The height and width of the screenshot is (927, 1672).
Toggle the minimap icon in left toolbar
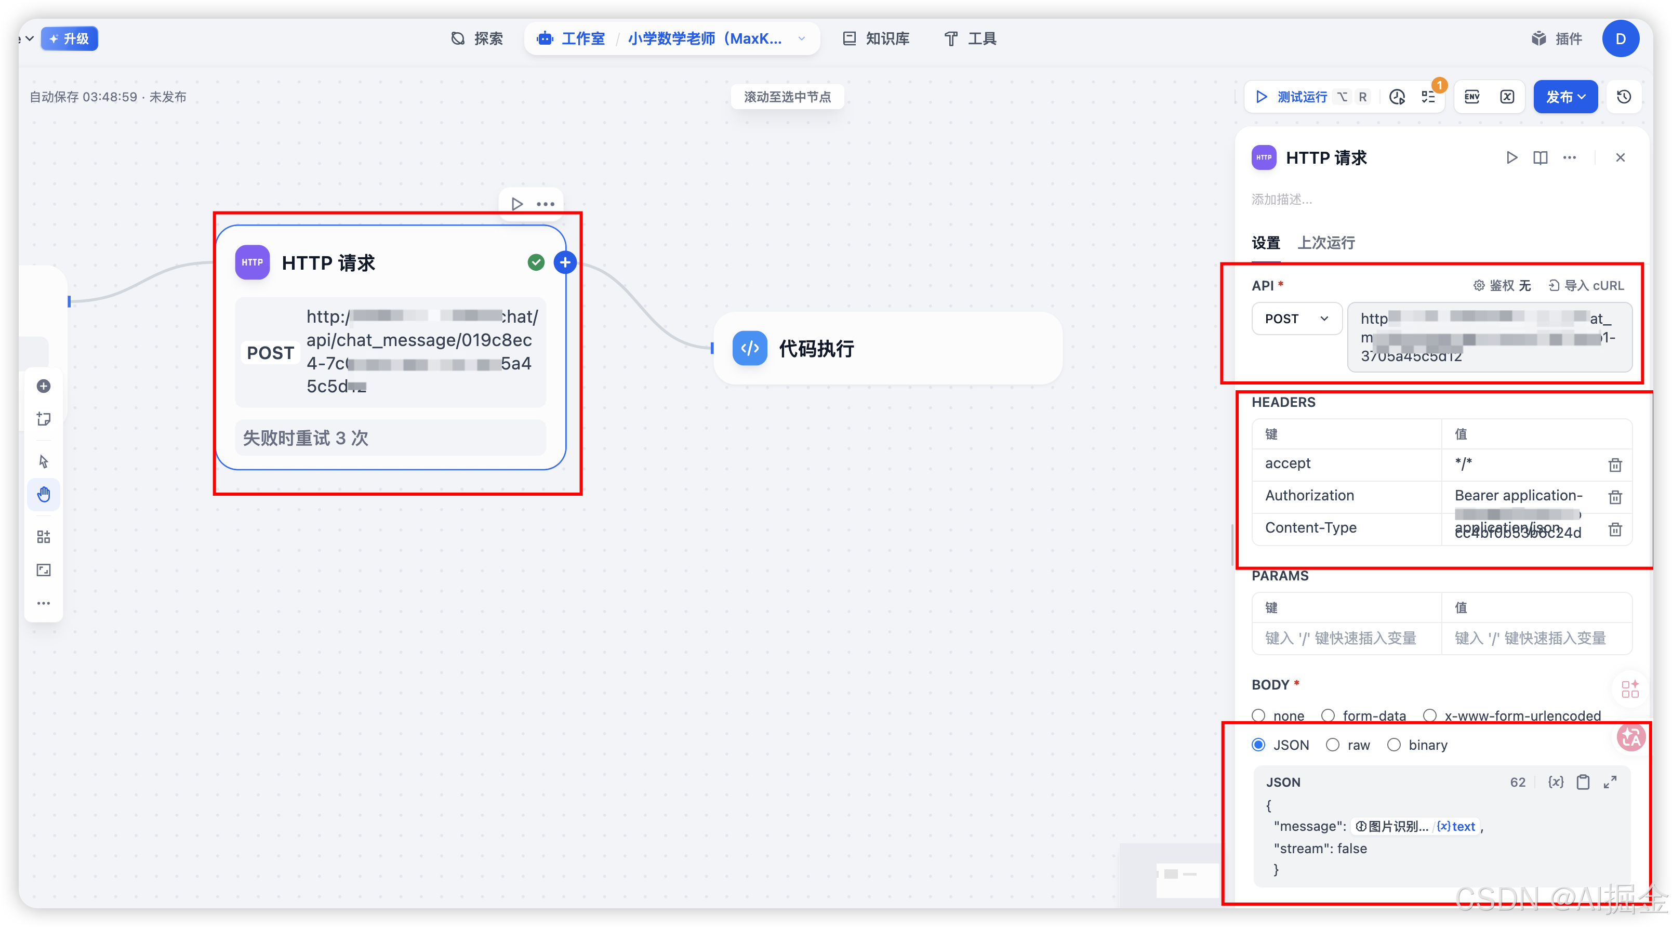(x=44, y=570)
